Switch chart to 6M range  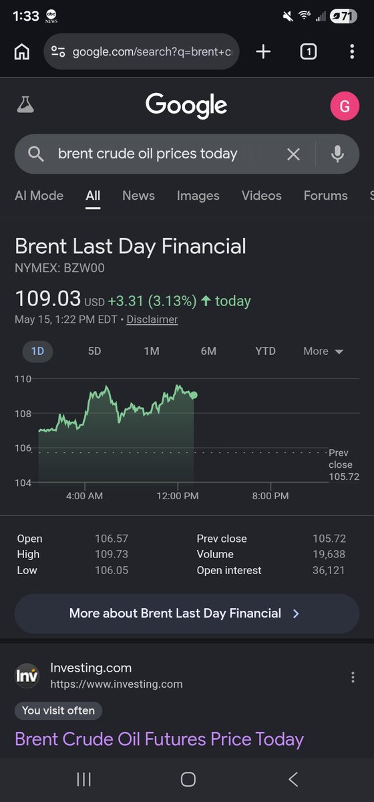[x=208, y=351]
